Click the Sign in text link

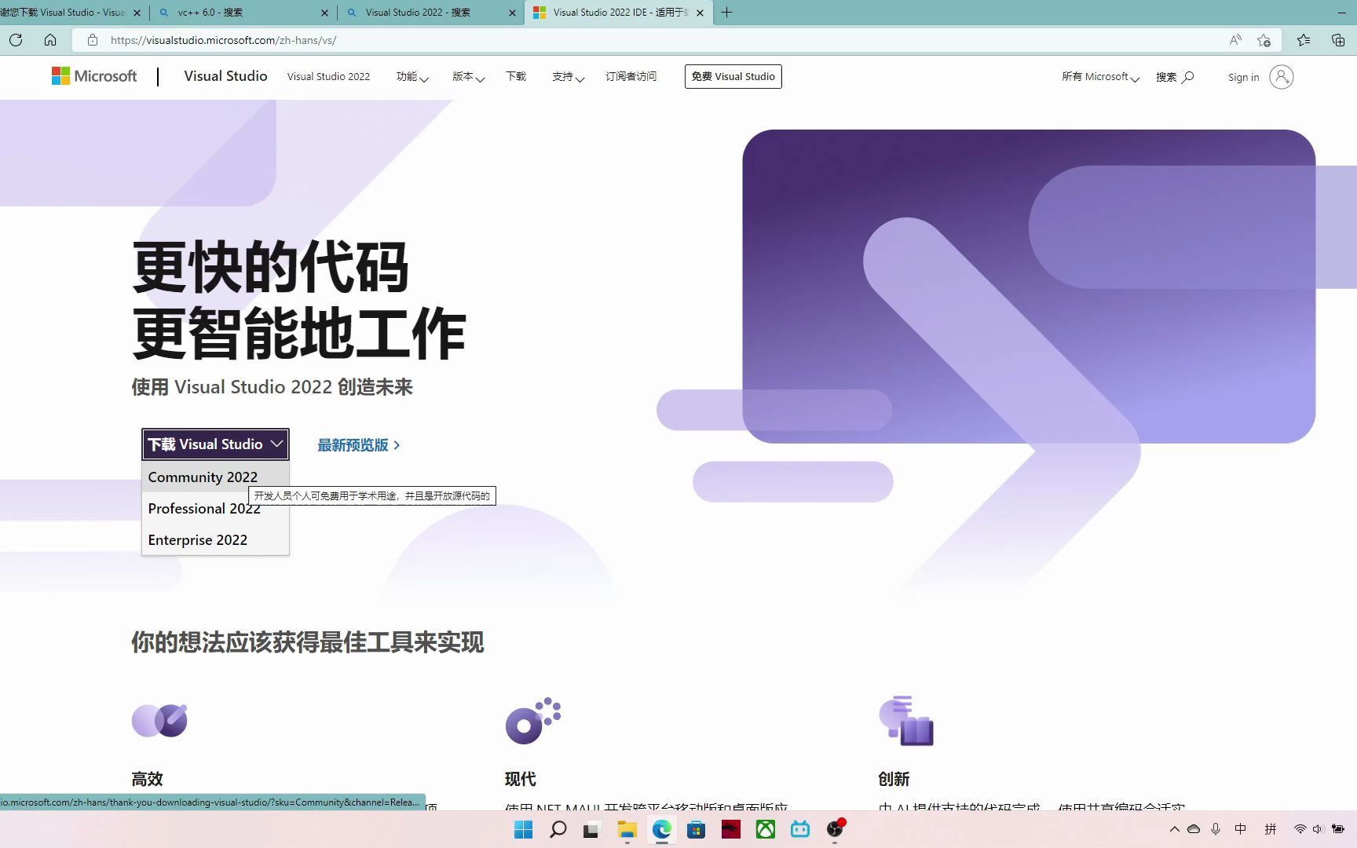click(1243, 77)
